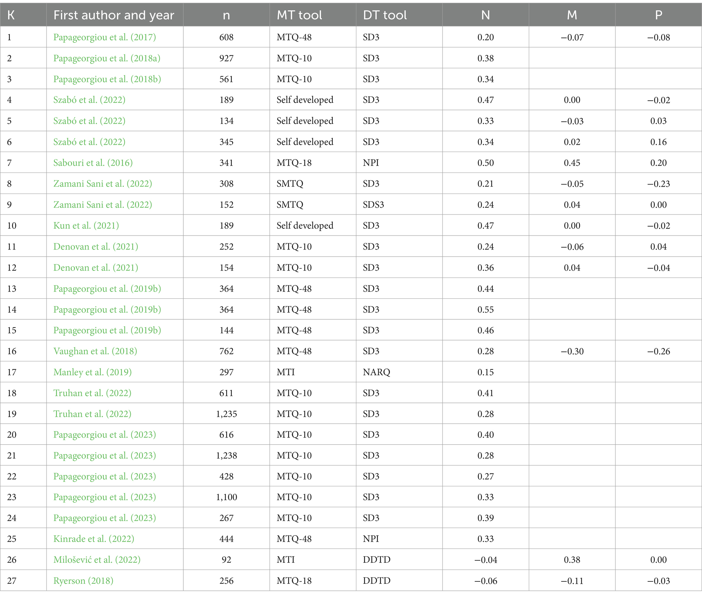
Task: Open the Vaughan et al. (2018) citation
Action: click(95, 351)
